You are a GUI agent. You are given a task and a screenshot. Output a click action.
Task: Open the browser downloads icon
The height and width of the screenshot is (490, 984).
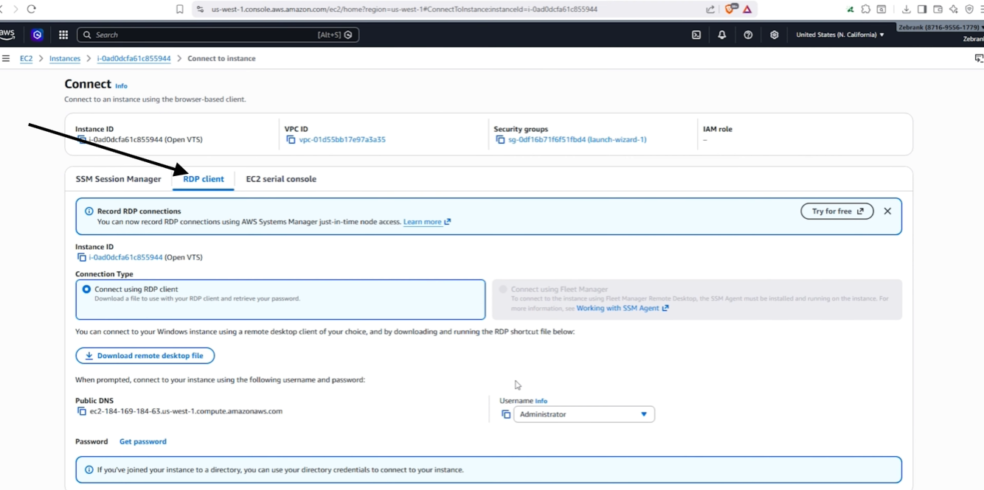[907, 10]
